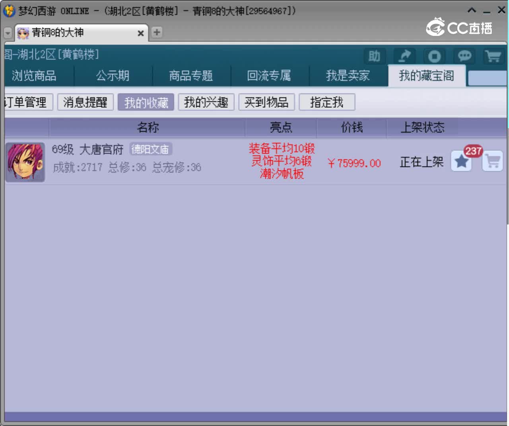Click 我的兴趣 button
The height and width of the screenshot is (426, 509).
206,102
